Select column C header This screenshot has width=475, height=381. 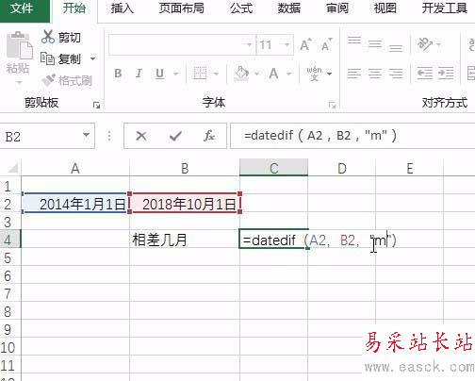pos(273,168)
